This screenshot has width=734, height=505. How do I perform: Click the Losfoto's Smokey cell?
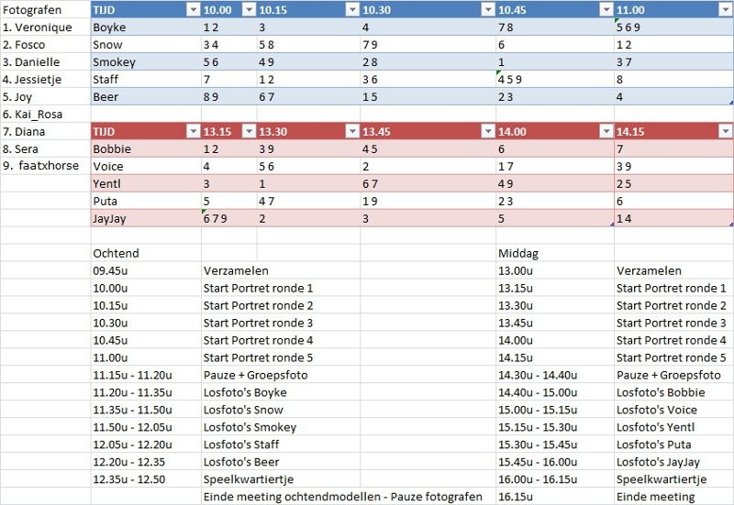281,427
